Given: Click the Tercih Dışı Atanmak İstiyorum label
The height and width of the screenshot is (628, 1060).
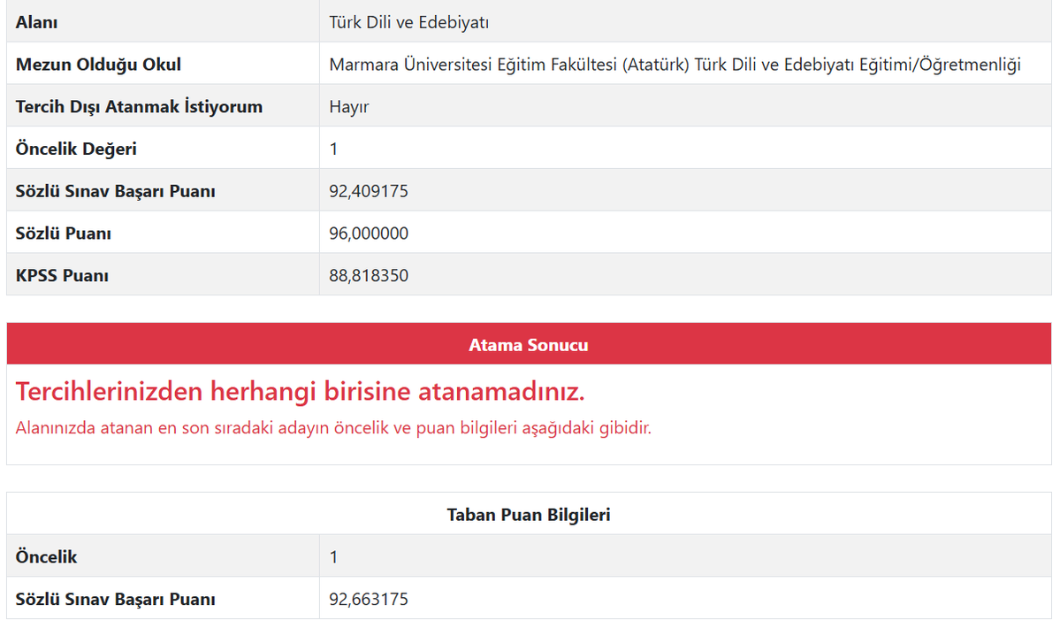Looking at the screenshot, I should (x=117, y=105).
